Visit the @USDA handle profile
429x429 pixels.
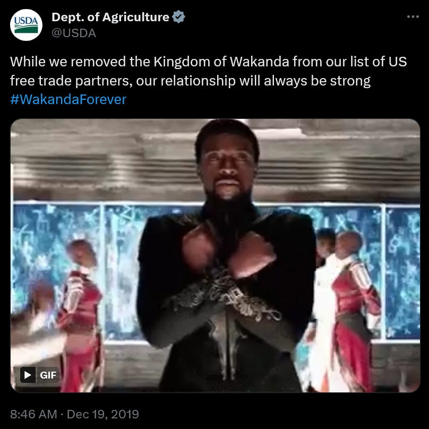coord(74,33)
